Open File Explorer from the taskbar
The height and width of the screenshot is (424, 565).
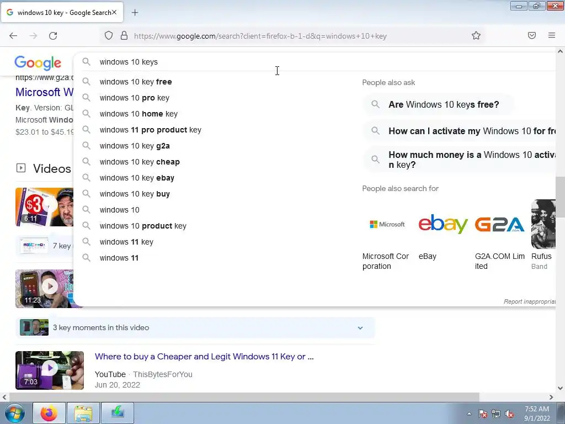pos(83,413)
